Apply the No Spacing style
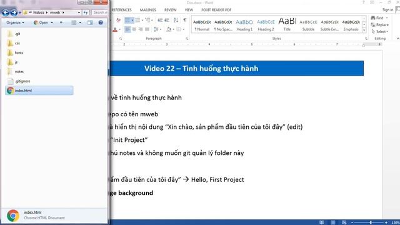 coord(223,25)
